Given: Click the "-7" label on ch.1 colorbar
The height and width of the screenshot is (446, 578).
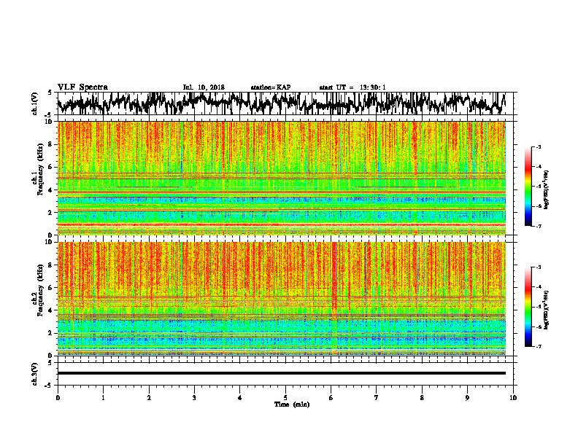Looking at the screenshot, I should pos(538,226).
